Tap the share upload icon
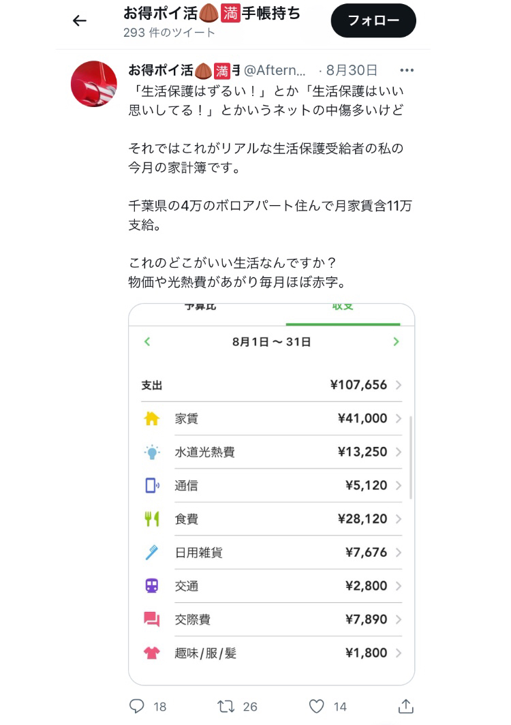The height and width of the screenshot is (725, 511). [405, 706]
